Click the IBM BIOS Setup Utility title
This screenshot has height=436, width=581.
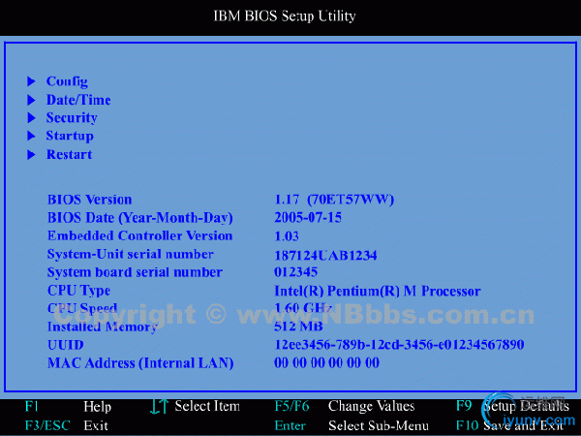[x=285, y=16]
